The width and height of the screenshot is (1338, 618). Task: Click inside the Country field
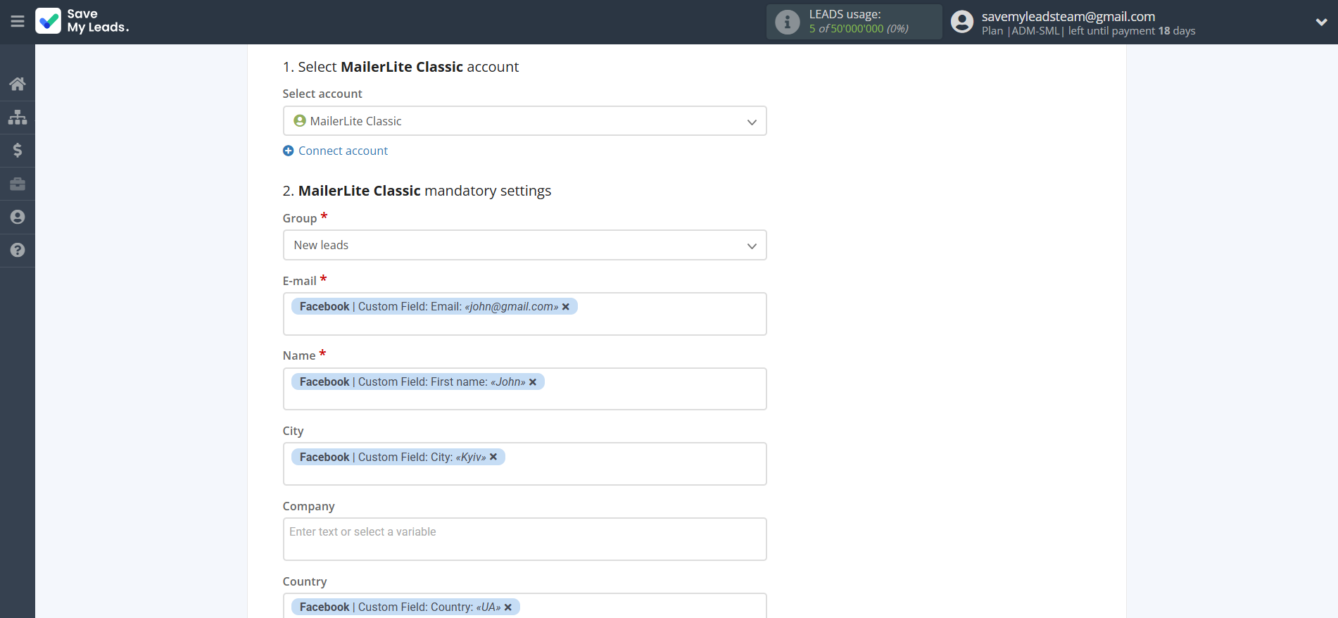click(x=524, y=605)
